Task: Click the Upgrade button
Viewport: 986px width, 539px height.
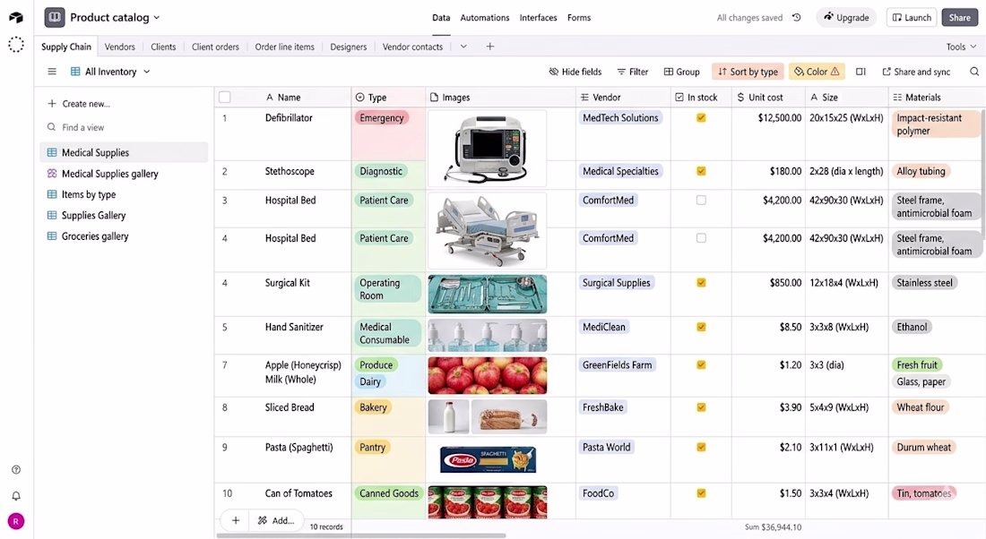Action: click(x=846, y=18)
